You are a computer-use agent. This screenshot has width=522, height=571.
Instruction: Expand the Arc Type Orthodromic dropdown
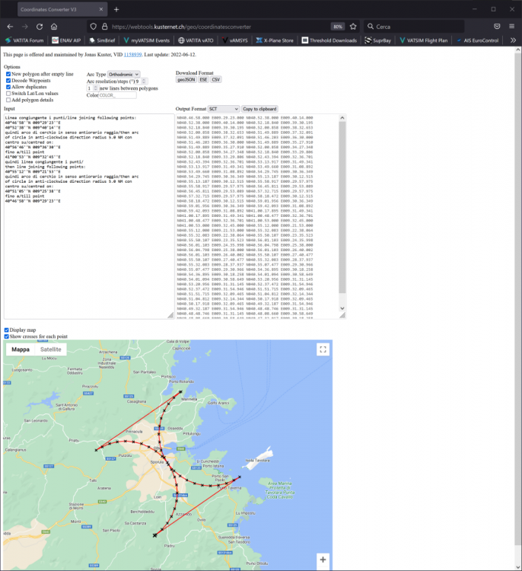123,74
